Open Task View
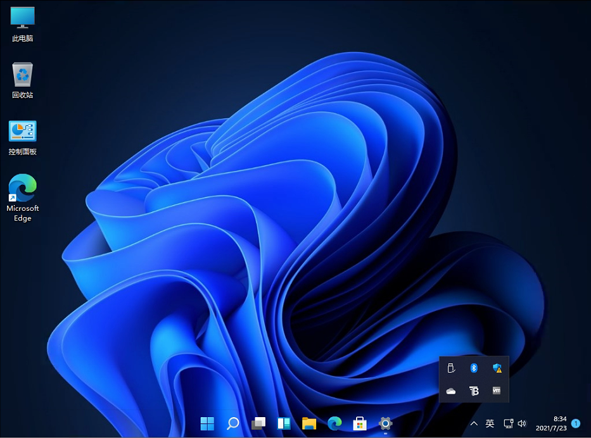 (x=258, y=424)
